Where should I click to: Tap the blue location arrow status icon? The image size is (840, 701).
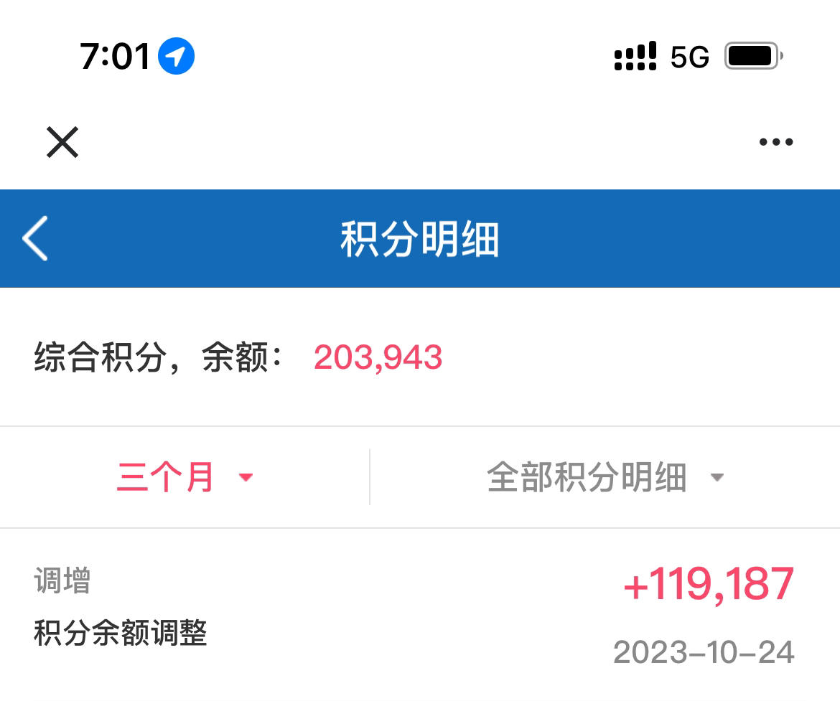(176, 56)
